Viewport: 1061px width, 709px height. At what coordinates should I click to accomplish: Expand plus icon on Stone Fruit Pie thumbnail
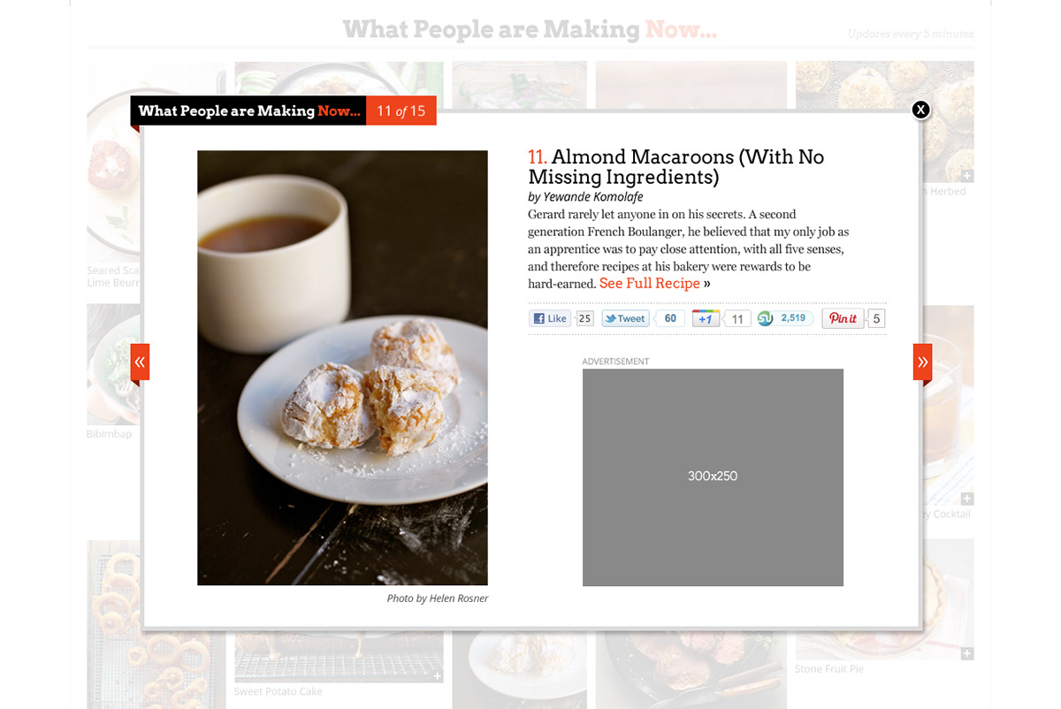(967, 653)
